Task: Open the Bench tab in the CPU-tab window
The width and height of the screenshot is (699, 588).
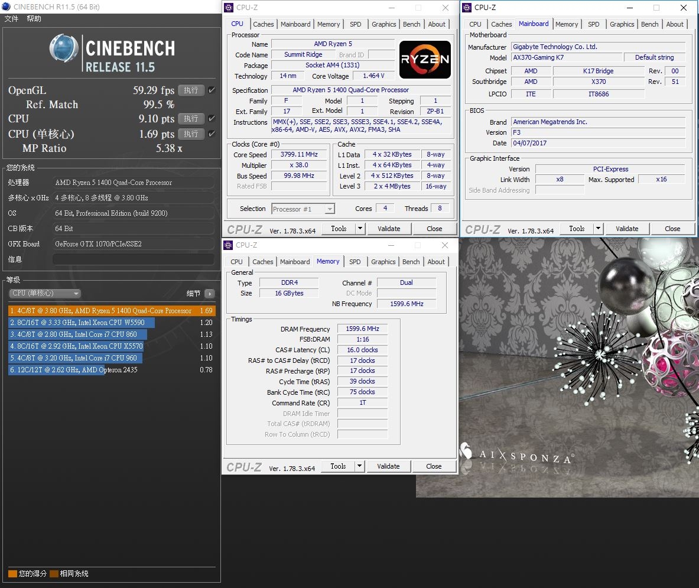Action: [411, 24]
